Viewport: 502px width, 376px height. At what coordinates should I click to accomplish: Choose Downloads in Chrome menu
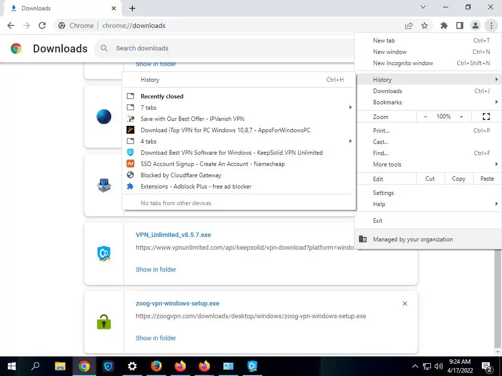(428, 91)
